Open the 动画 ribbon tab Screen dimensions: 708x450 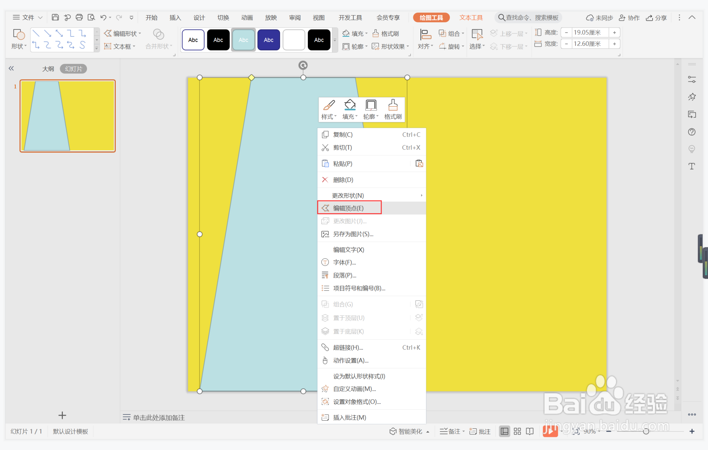247,17
